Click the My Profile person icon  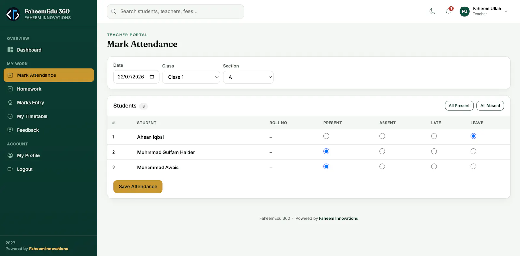[10, 155]
